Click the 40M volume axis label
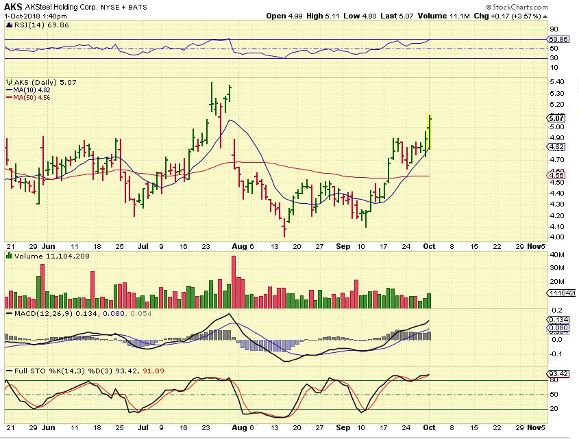 click(557, 254)
